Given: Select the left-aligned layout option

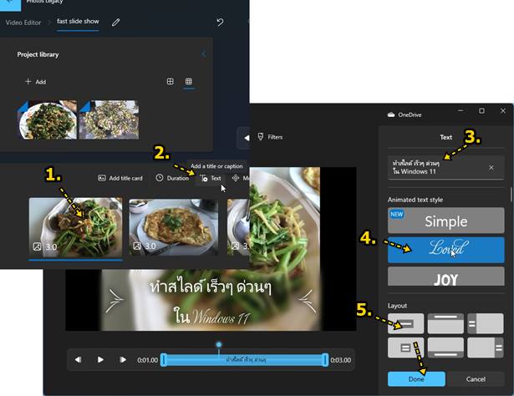Looking at the screenshot, I should [486, 323].
